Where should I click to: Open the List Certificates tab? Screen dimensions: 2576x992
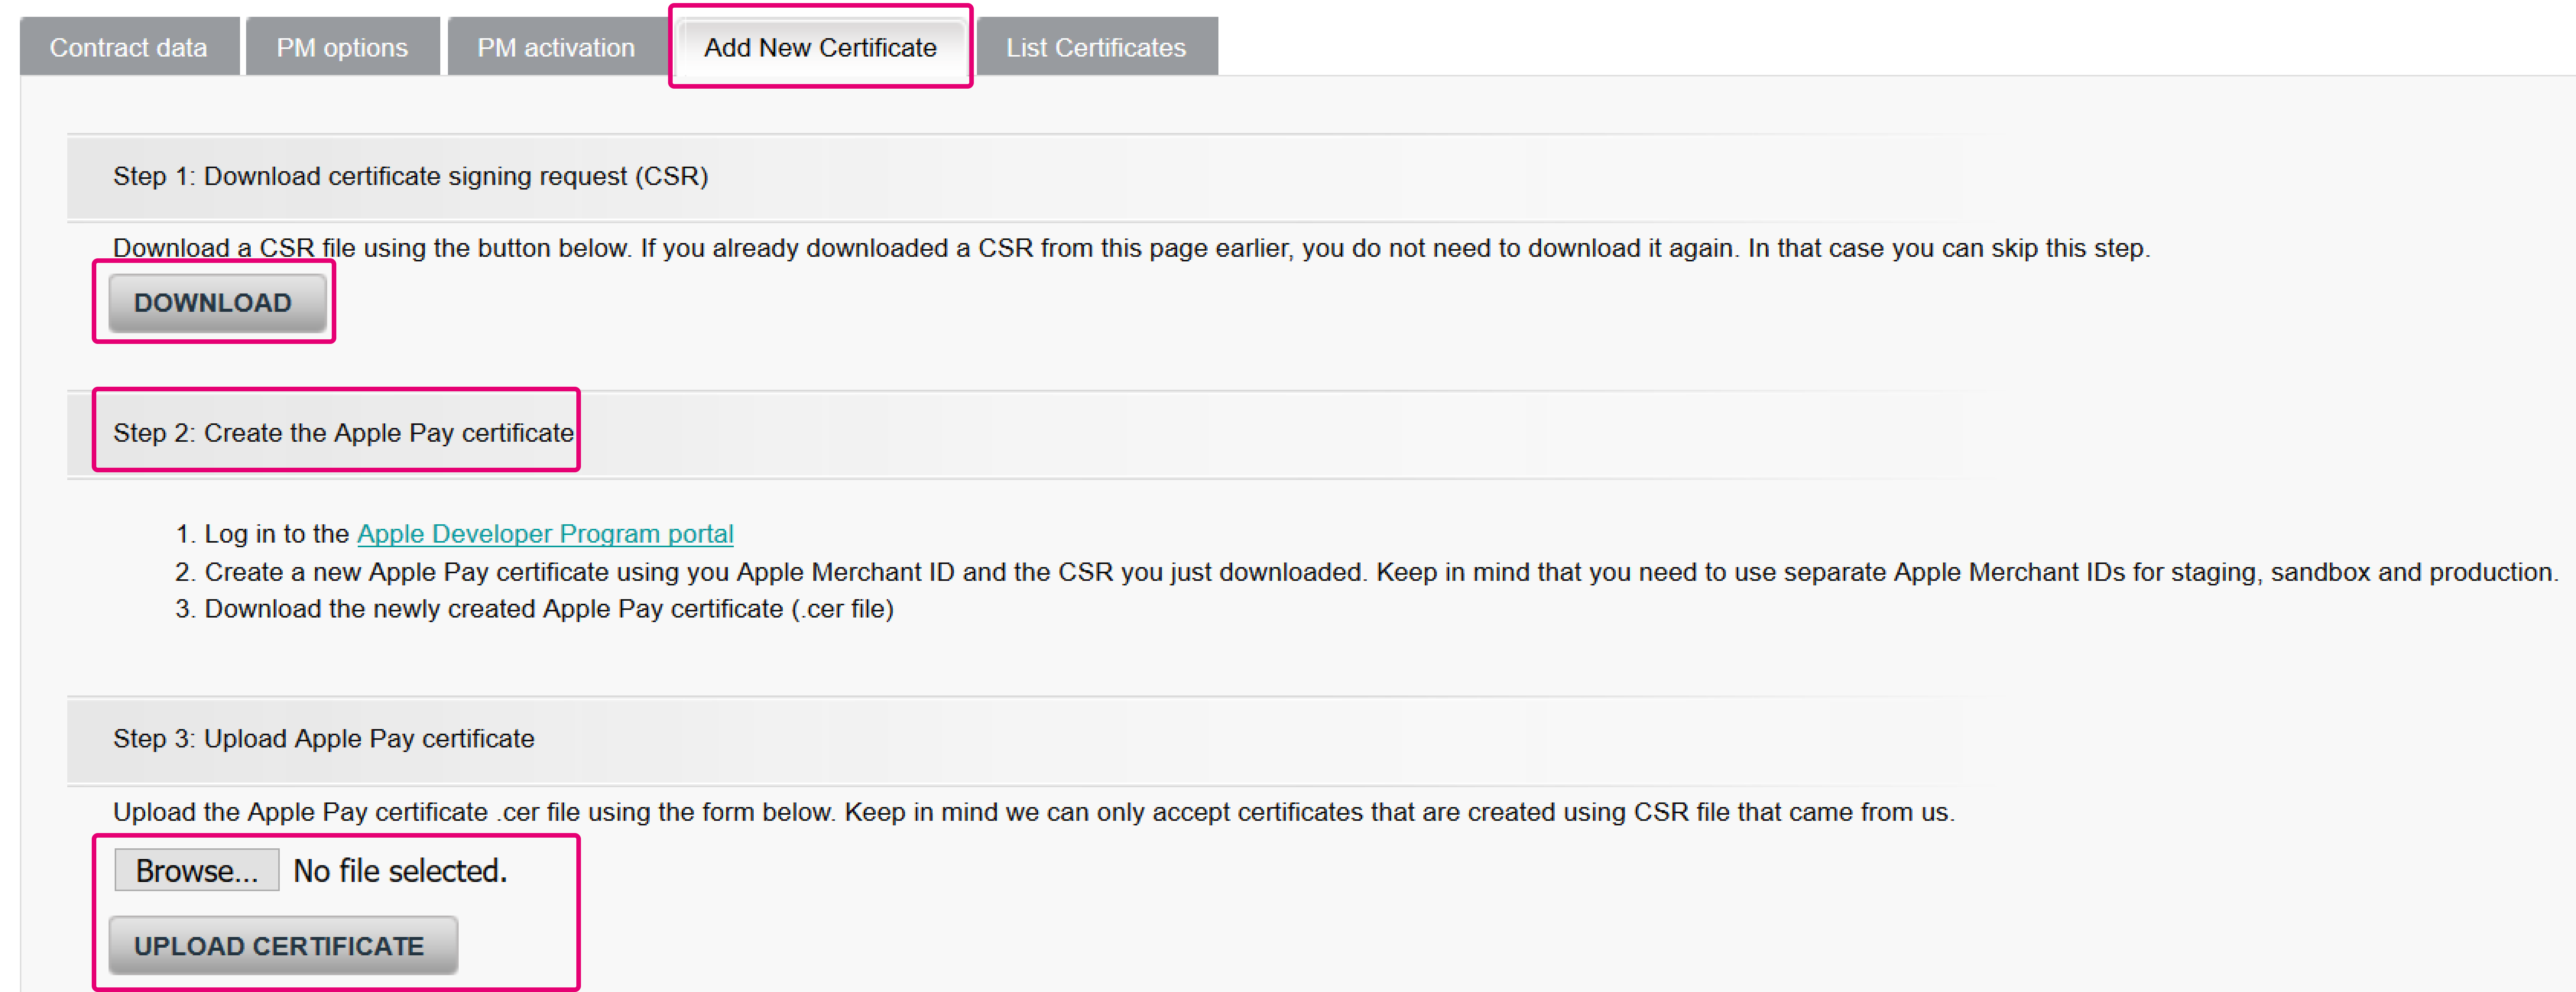point(1096,47)
